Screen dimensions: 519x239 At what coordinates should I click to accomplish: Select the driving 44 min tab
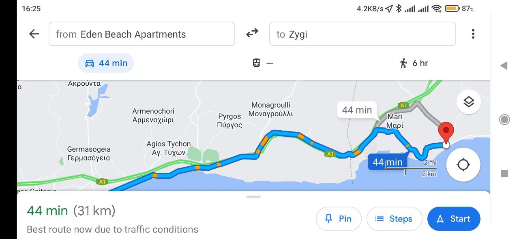[x=106, y=63]
